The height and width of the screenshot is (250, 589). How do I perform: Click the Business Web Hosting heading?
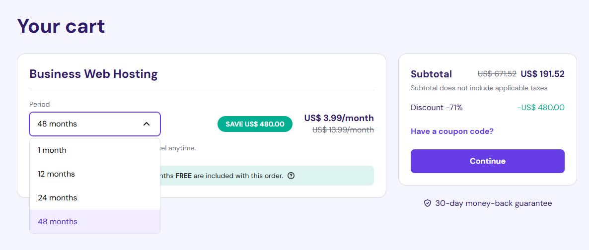(93, 74)
